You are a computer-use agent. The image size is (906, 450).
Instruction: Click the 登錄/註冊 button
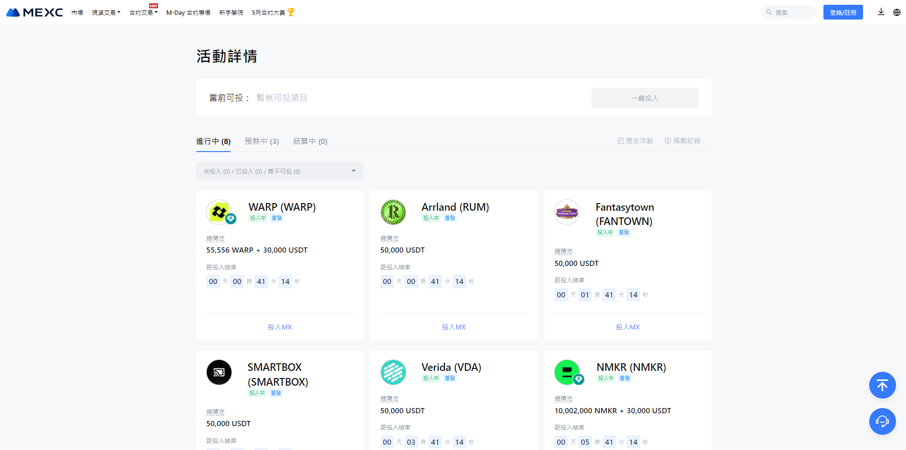(x=843, y=12)
